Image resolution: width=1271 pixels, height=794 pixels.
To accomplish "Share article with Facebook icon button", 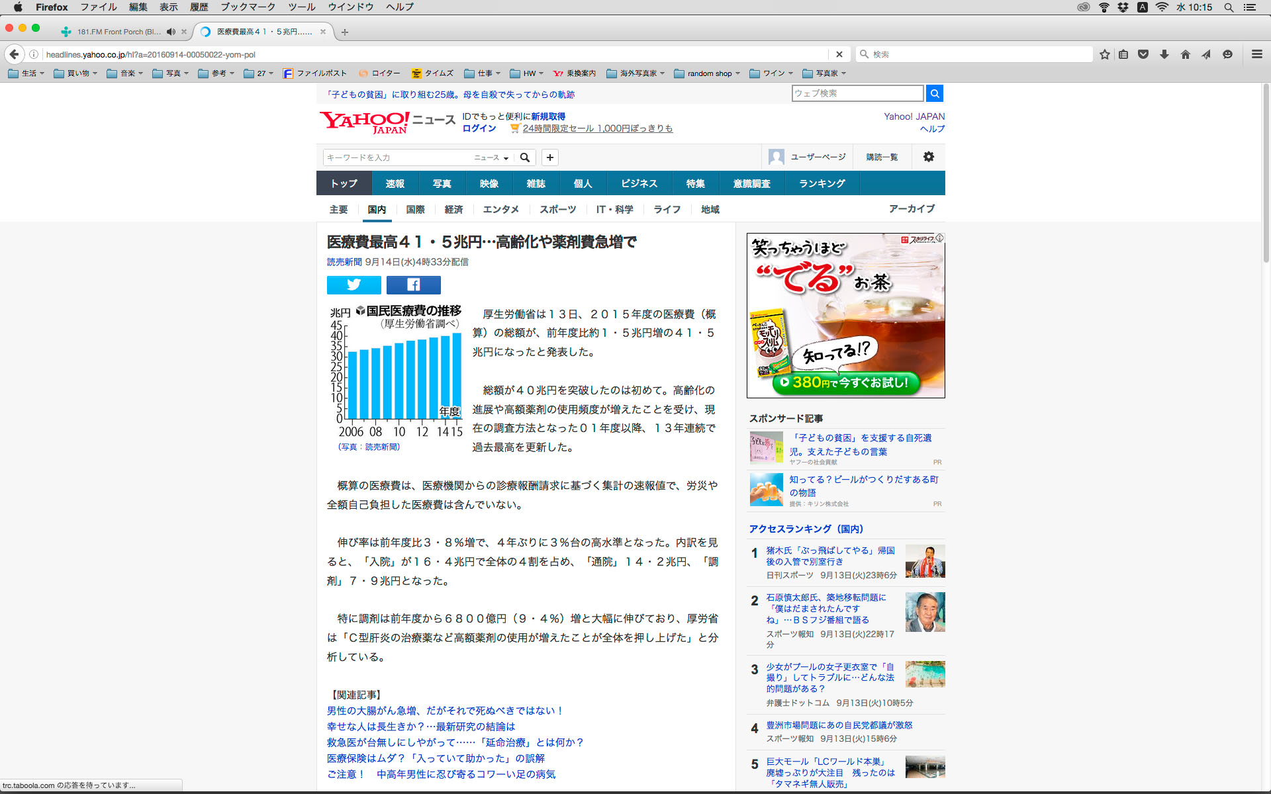I will pyautogui.click(x=413, y=285).
